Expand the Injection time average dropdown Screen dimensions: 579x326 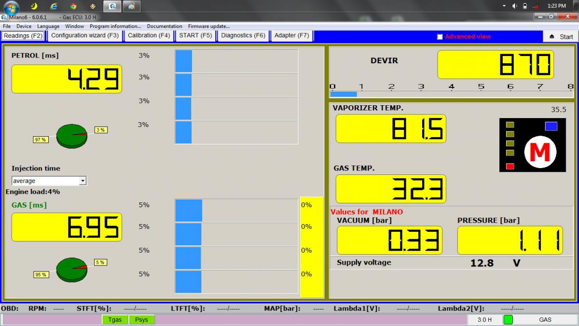pos(83,181)
